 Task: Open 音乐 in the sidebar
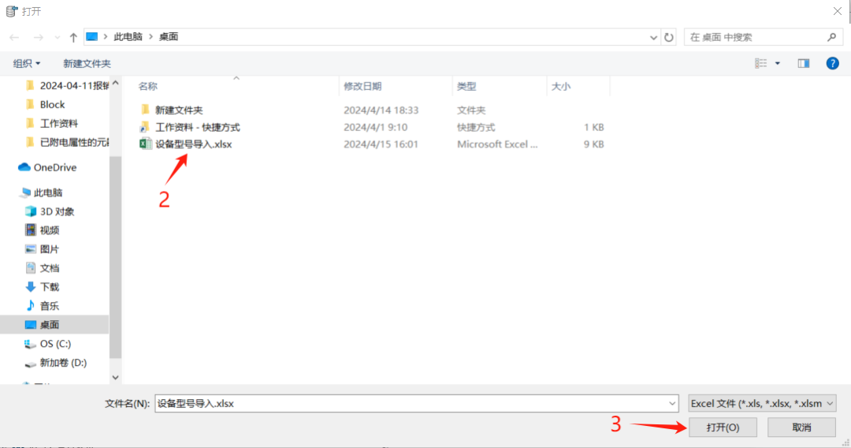(50, 306)
